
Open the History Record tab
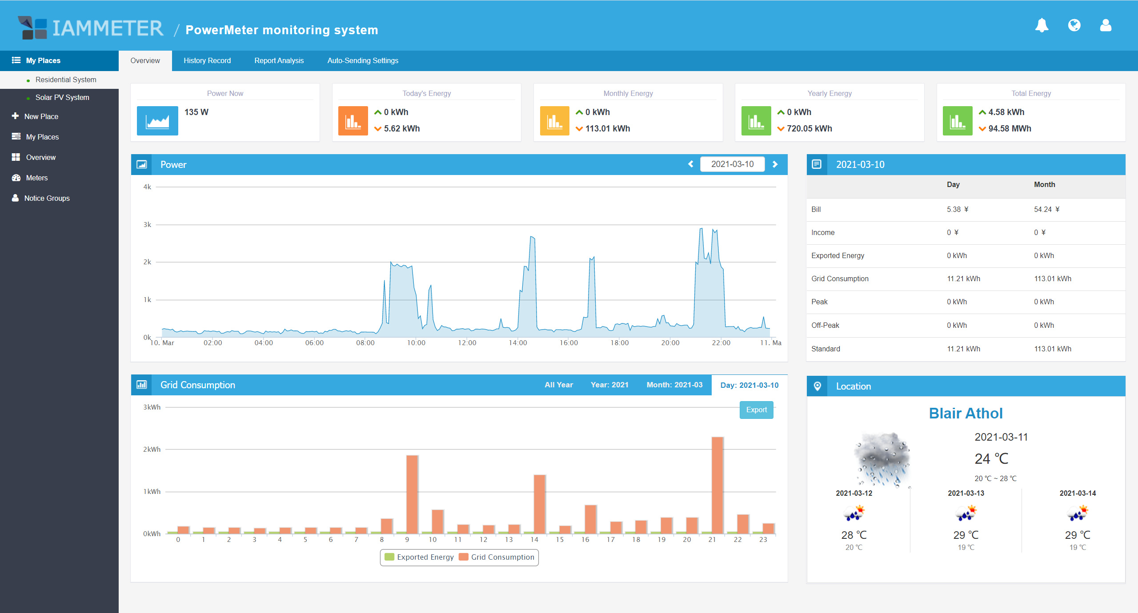coord(207,60)
